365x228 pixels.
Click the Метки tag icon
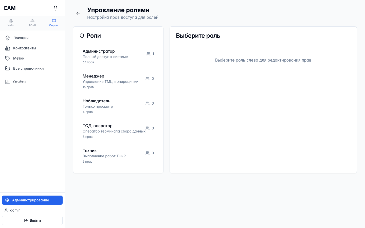tap(8, 58)
